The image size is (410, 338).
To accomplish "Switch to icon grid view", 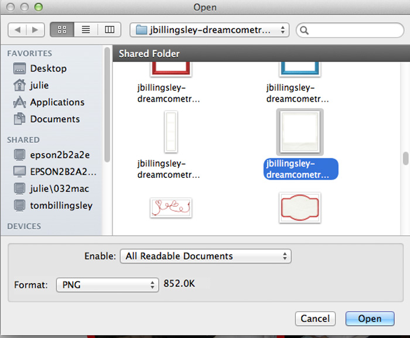I will [62, 29].
